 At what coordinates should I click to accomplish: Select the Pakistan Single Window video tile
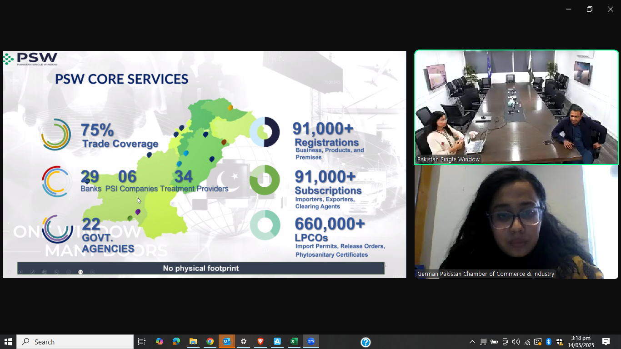pos(516,107)
